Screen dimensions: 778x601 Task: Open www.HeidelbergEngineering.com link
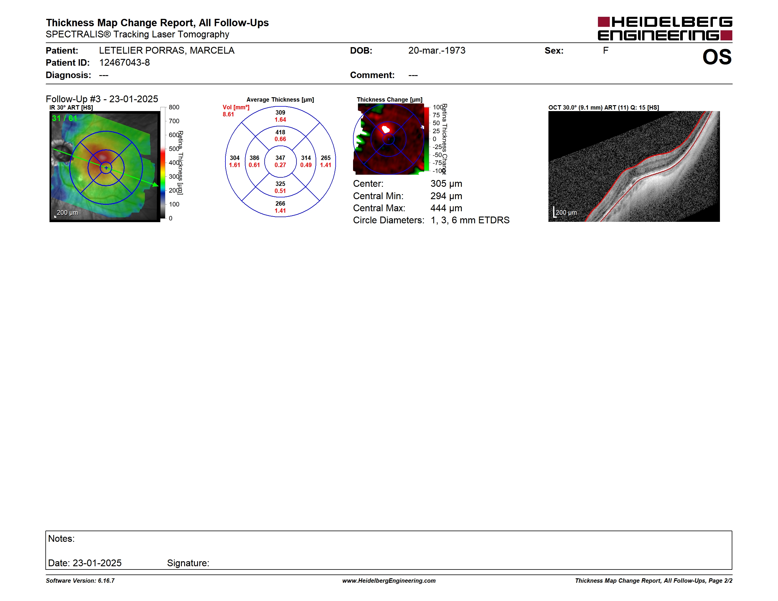(389, 581)
